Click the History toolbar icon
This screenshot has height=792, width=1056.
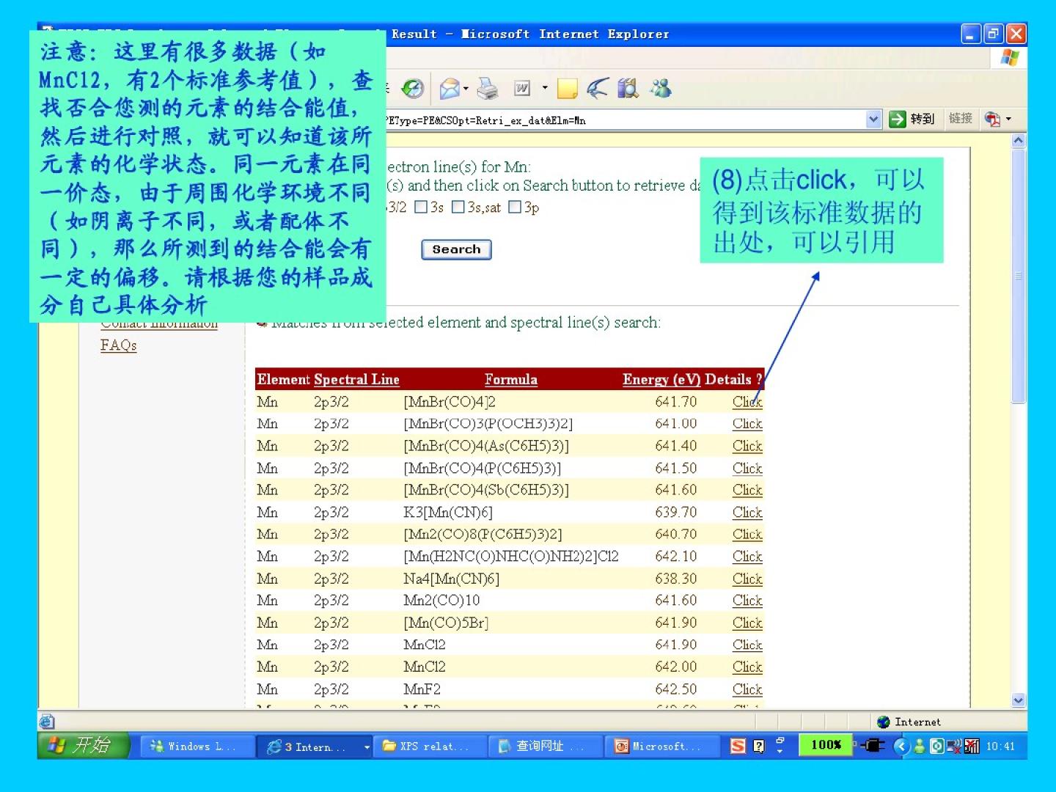point(413,89)
